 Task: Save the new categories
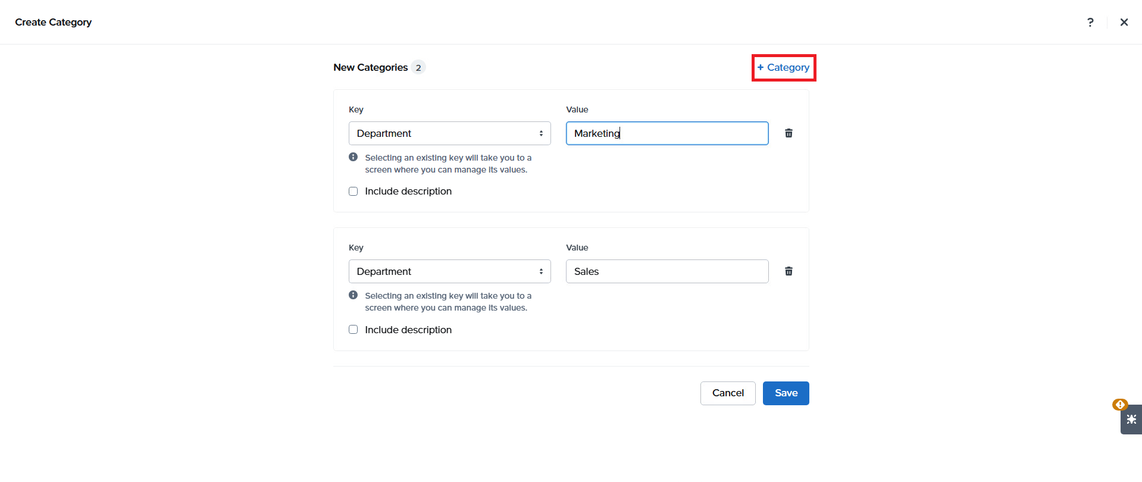[786, 393]
